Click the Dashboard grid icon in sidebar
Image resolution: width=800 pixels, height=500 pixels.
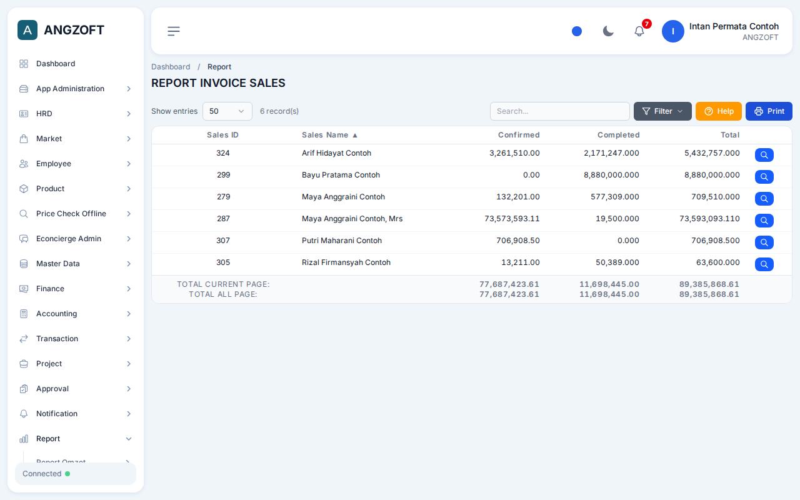[24, 64]
